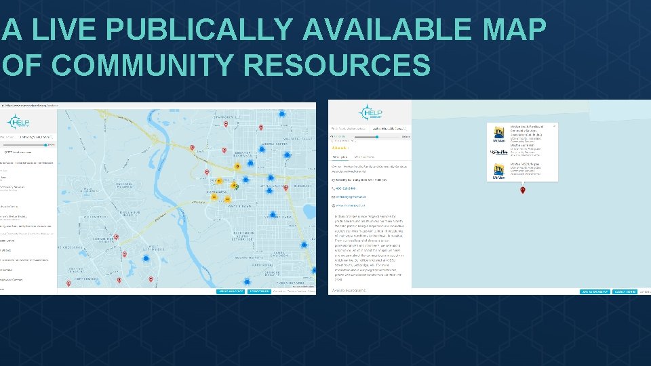Open the yellow cluster with the green pin
This screenshot has height=366, width=651.
point(235,186)
